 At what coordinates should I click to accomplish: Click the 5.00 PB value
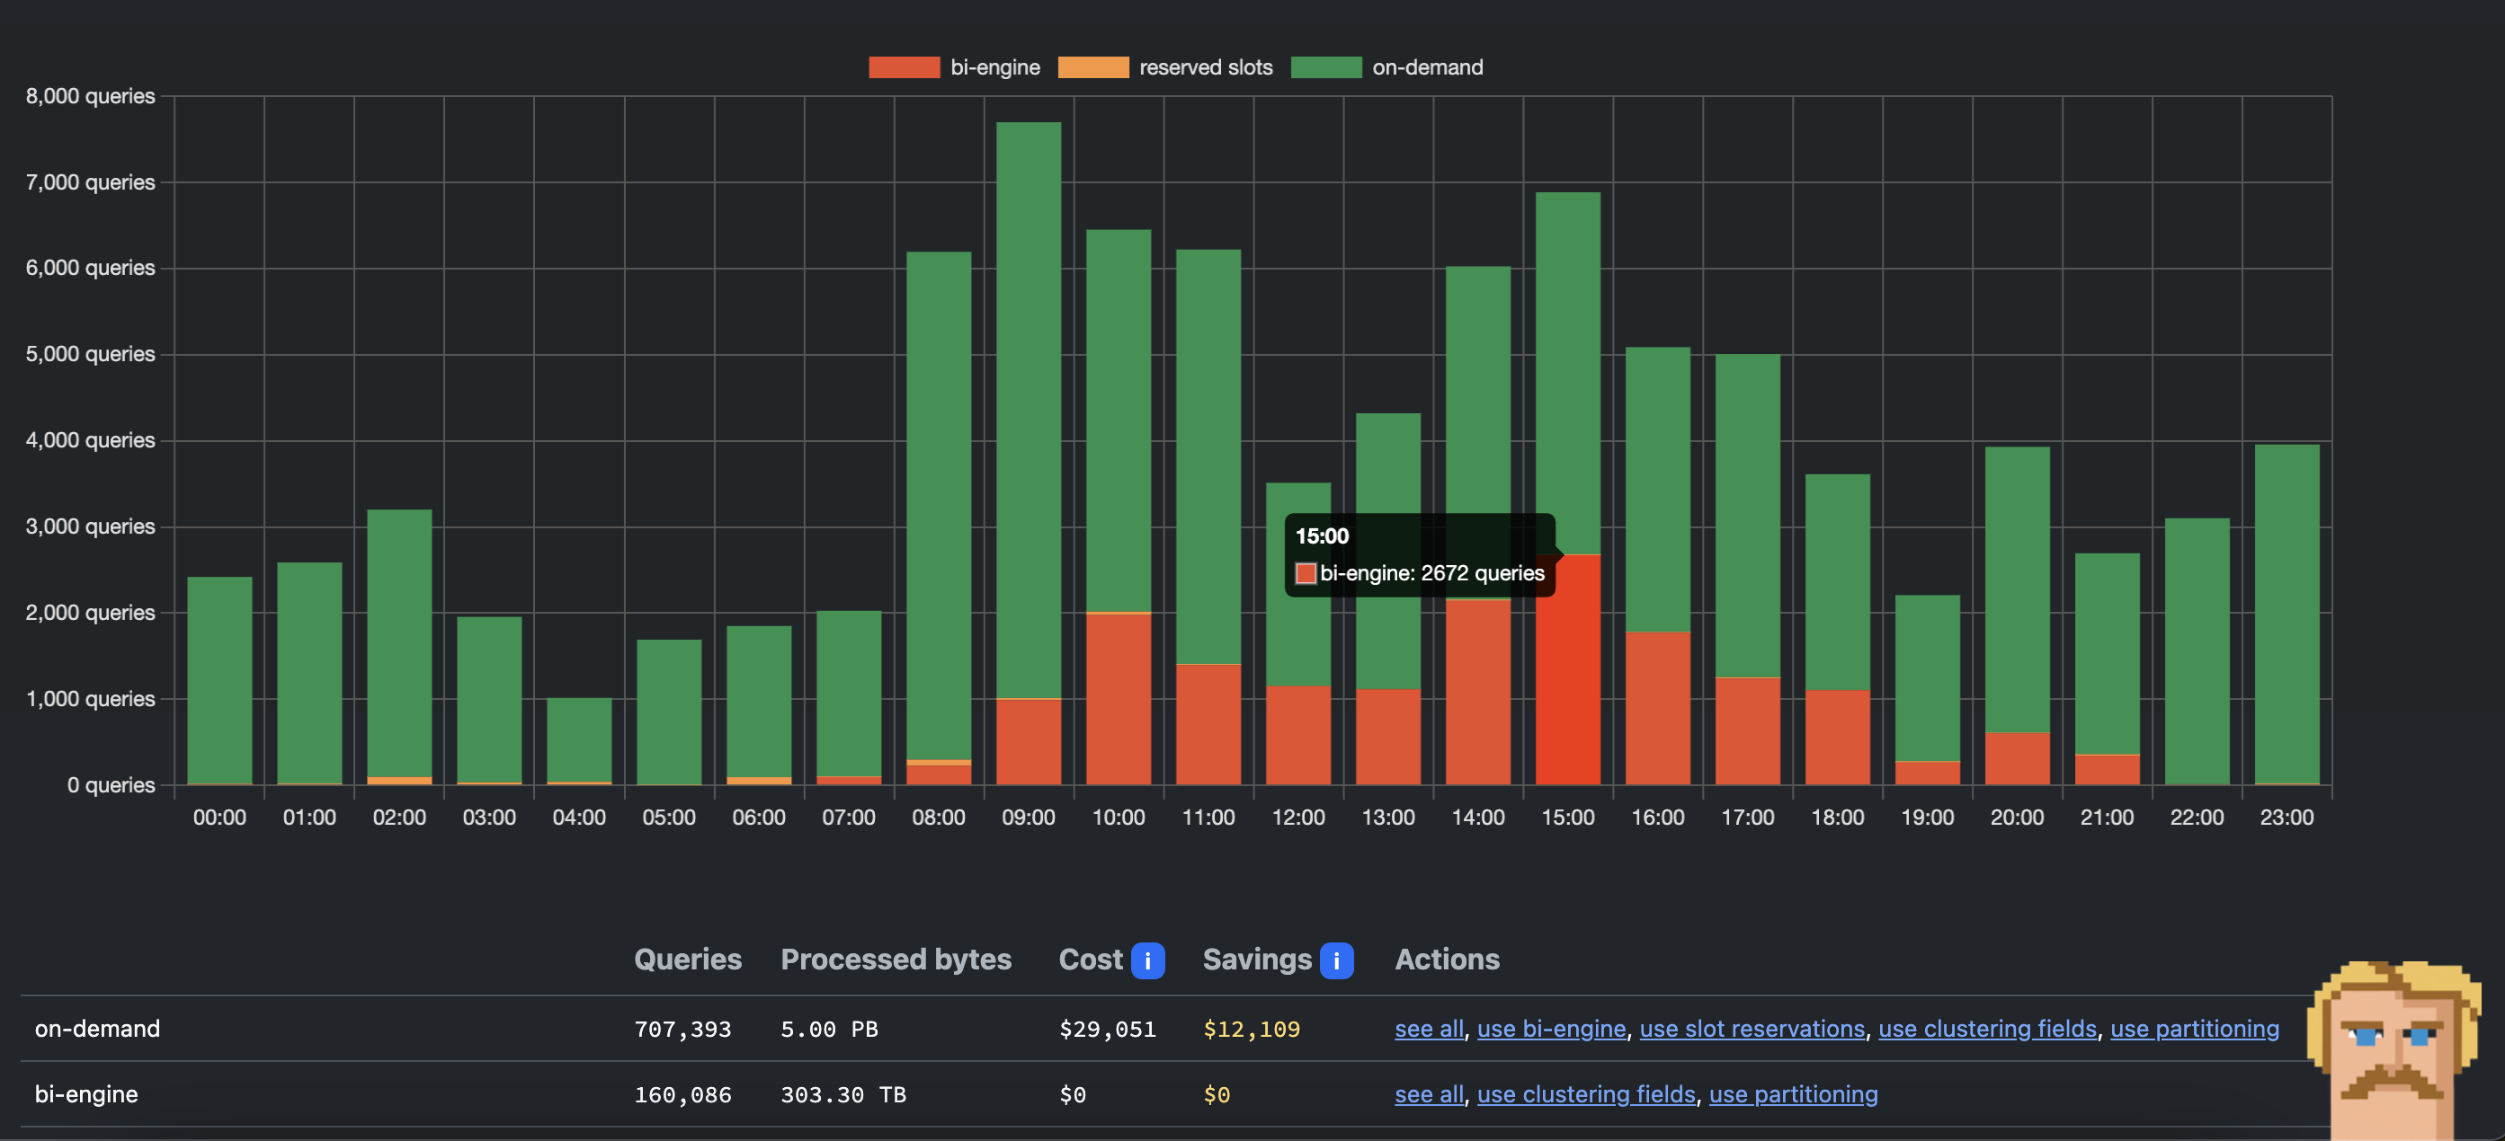[828, 1030]
